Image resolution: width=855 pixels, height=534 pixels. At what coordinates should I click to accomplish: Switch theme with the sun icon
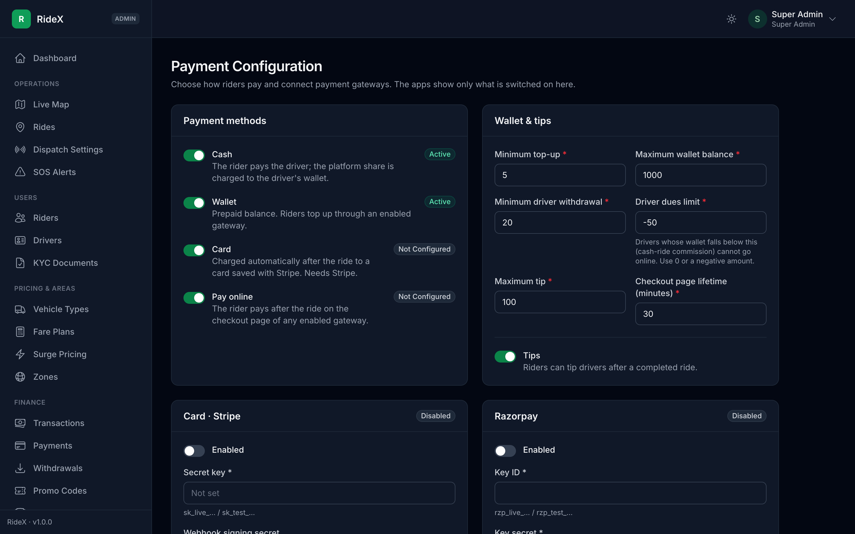click(731, 19)
